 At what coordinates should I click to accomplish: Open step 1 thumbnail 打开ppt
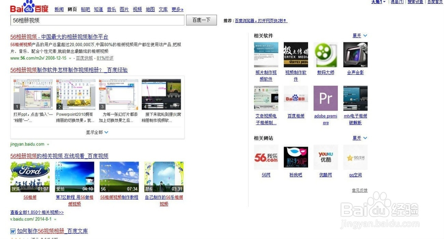coord(33,94)
